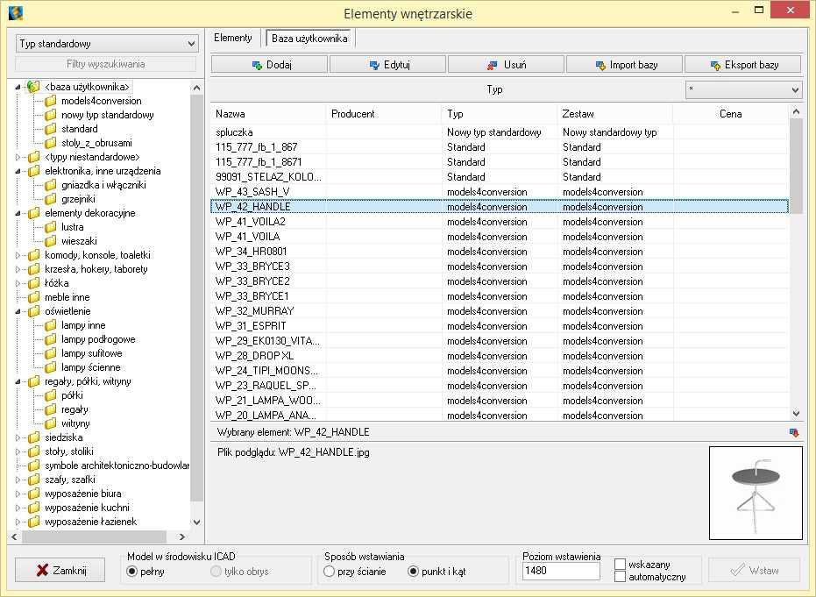Click the WP_42_HANDLE preview thumbnail
The height and width of the screenshot is (597, 816).
point(756,493)
